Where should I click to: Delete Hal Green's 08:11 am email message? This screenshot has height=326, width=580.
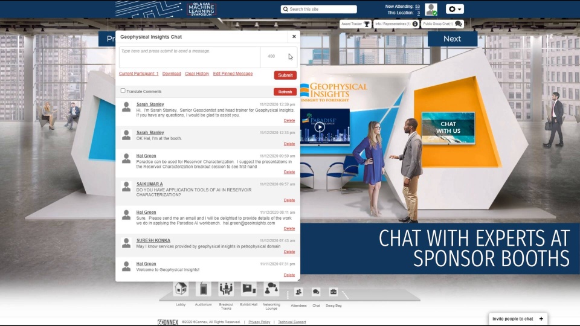289,228
